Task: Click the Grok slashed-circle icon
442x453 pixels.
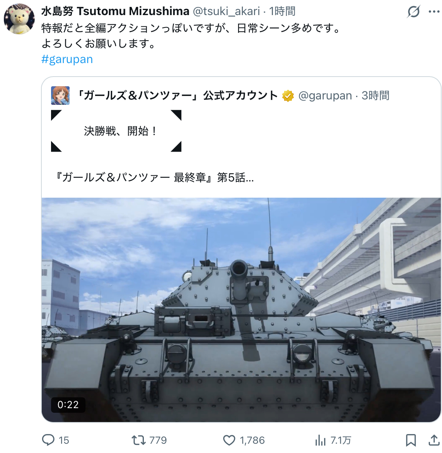Action: pos(413,12)
